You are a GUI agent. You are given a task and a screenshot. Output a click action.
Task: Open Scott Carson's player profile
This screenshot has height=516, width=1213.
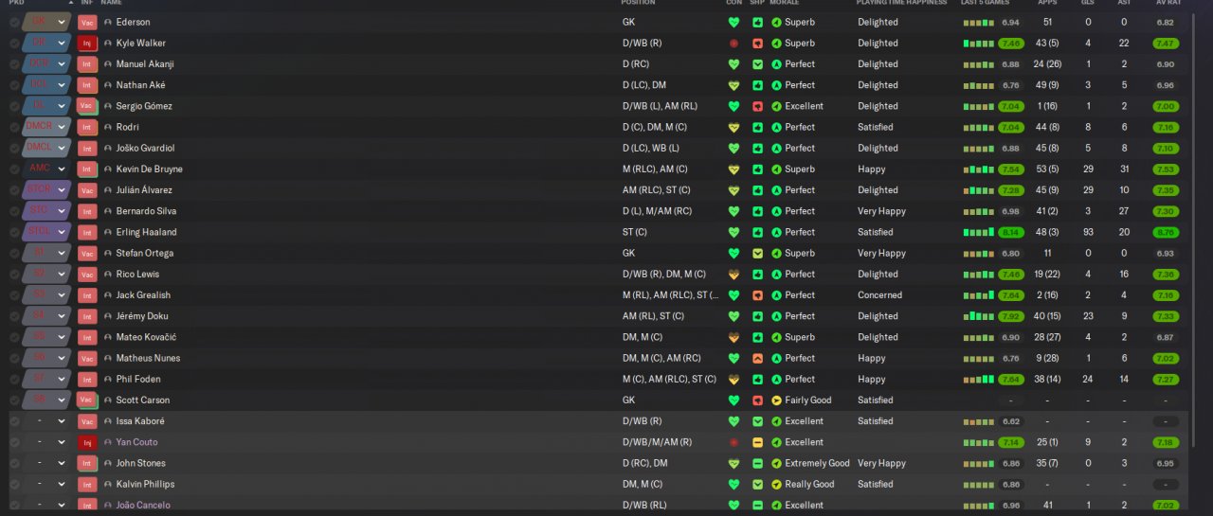point(143,400)
